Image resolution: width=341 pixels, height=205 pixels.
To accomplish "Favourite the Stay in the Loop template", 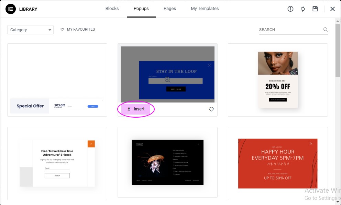I will [x=211, y=109].
